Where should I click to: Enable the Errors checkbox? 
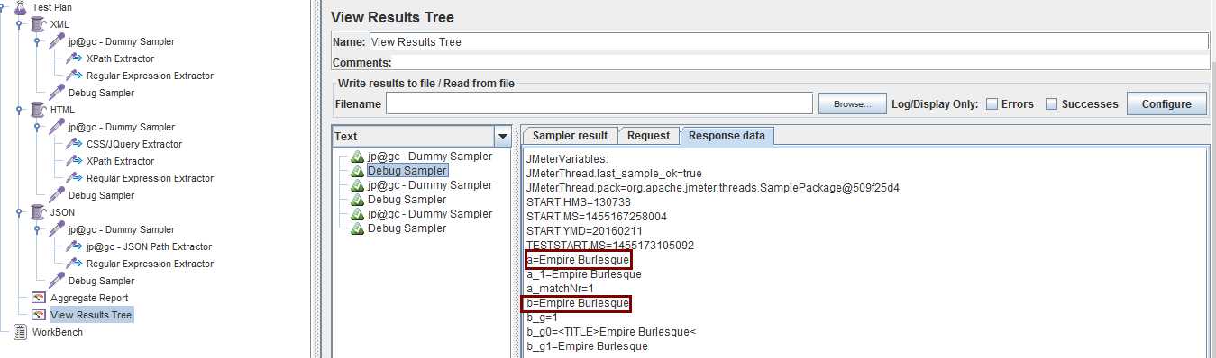pos(992,104)
